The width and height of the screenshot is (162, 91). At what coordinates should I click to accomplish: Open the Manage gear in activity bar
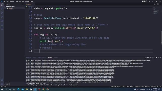tap(2, 84)
